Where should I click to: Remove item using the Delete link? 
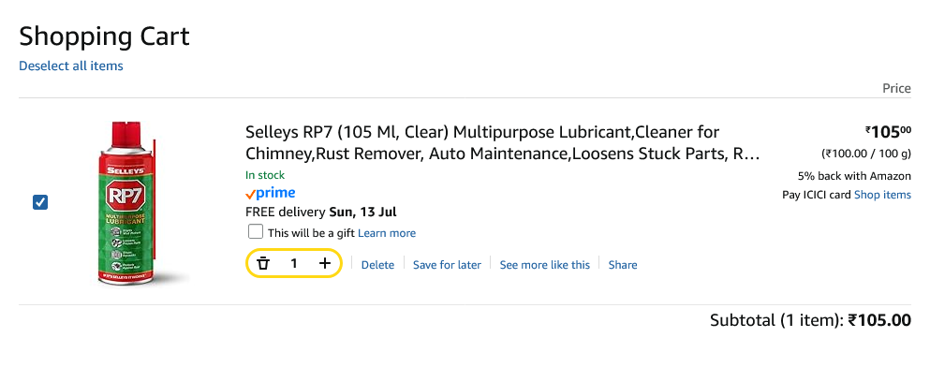click(377, 265)
